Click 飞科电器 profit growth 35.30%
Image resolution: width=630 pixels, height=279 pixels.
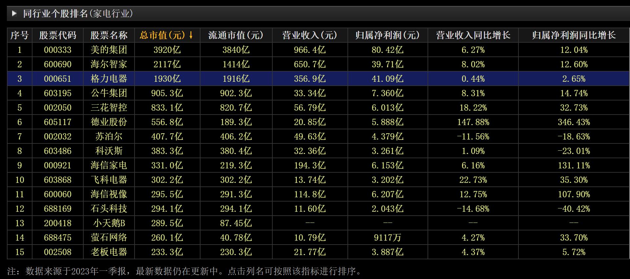(574, 180)
